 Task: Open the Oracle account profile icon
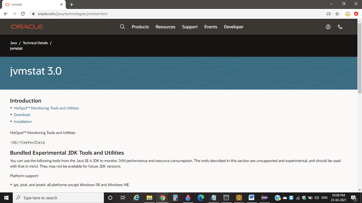(x=328, y=27)
